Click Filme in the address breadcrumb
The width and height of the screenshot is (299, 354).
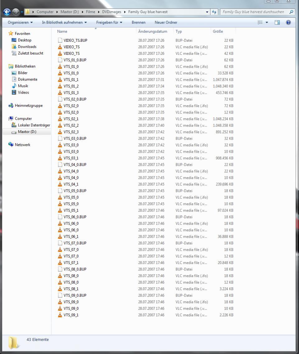(x=91, y=12)
